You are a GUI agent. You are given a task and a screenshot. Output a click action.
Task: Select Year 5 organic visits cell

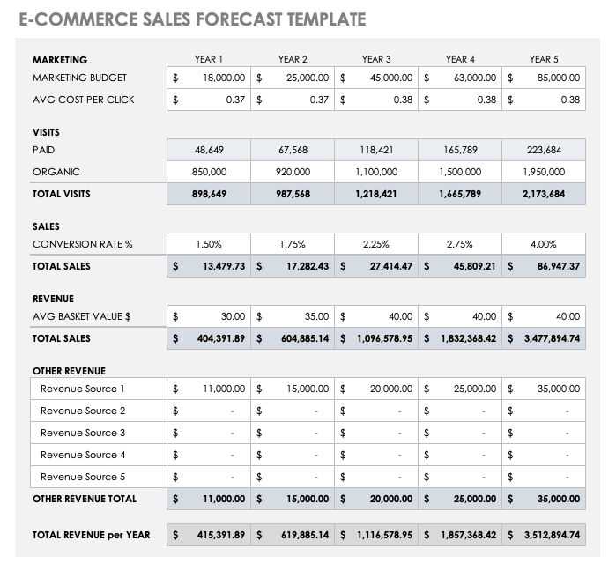tap(544, 172)
